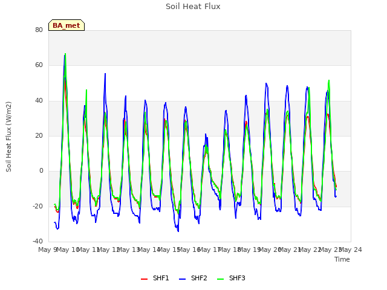This screenshot has width=387, height=290.
Task: Click the BA_met annotation label
Action: pos(67,25)
